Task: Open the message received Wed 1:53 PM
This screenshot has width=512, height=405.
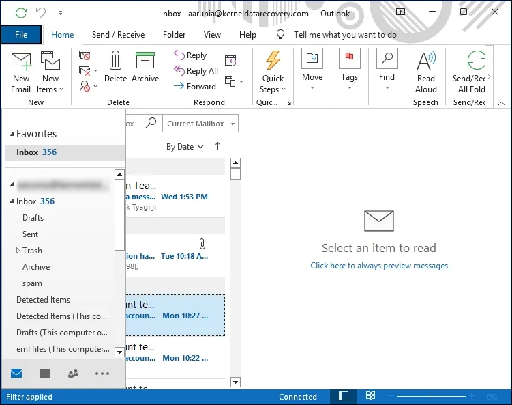Action: (175, 197)
